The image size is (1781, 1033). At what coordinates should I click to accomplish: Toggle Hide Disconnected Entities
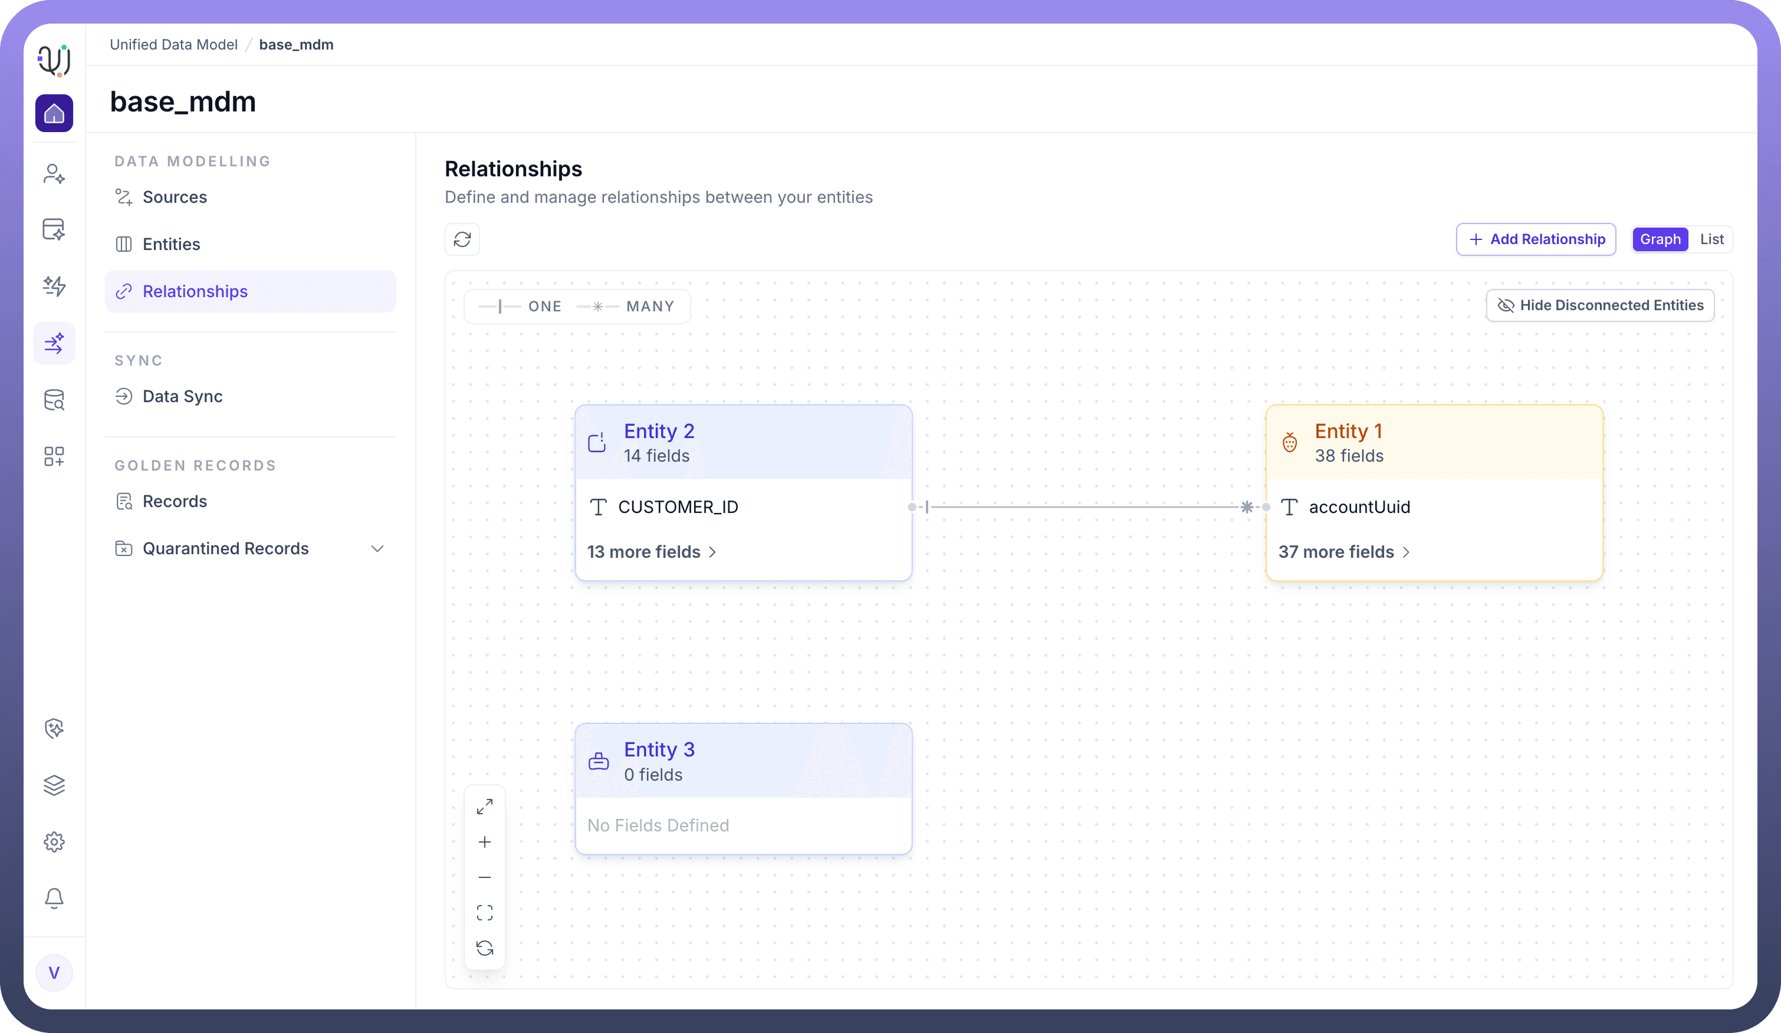(x=1600, y=305)
